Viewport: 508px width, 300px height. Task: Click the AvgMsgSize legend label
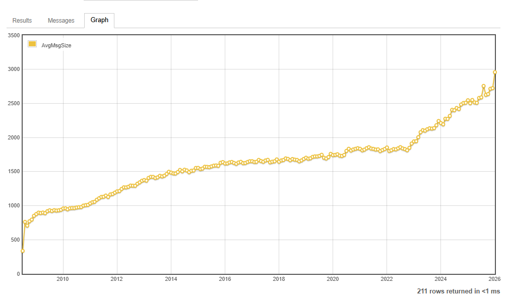pos(56,46)
